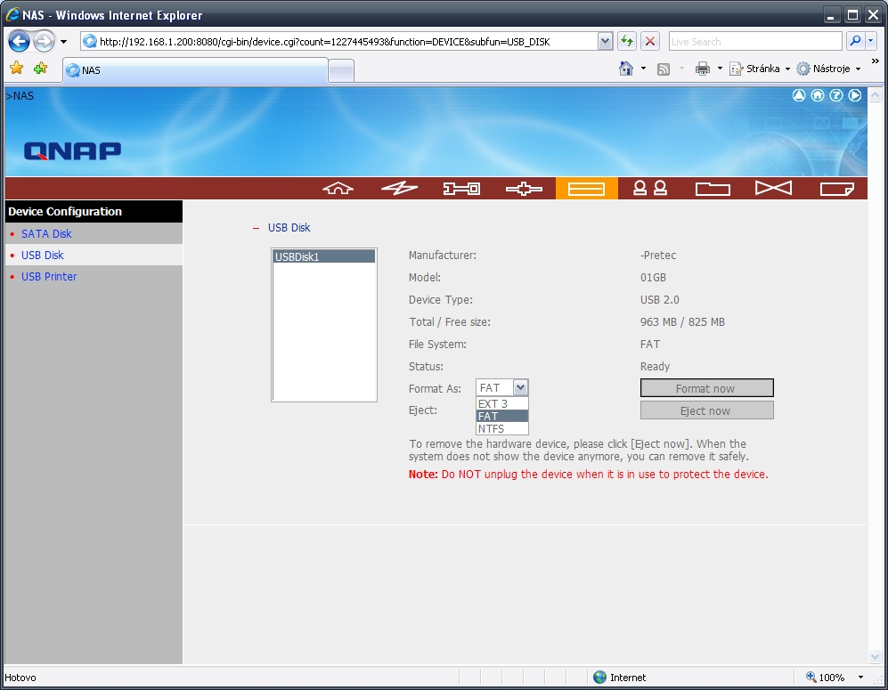Click the round help question icon in banner
This screenshot has width=888, height=690.
[x=836, y=95]
